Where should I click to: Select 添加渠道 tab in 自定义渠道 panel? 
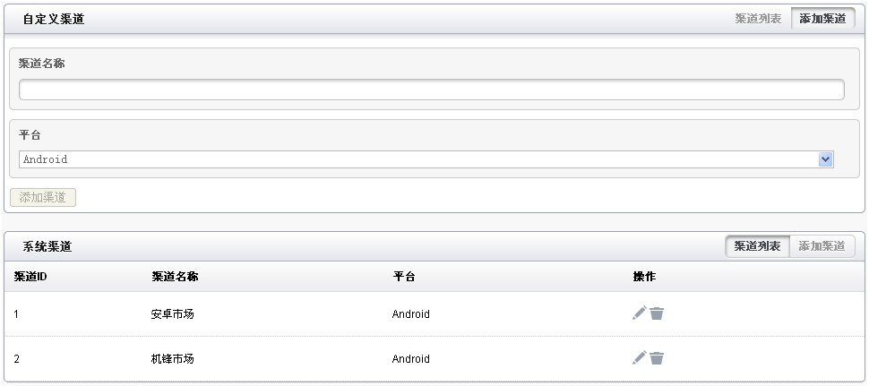[x=823, y=19]
